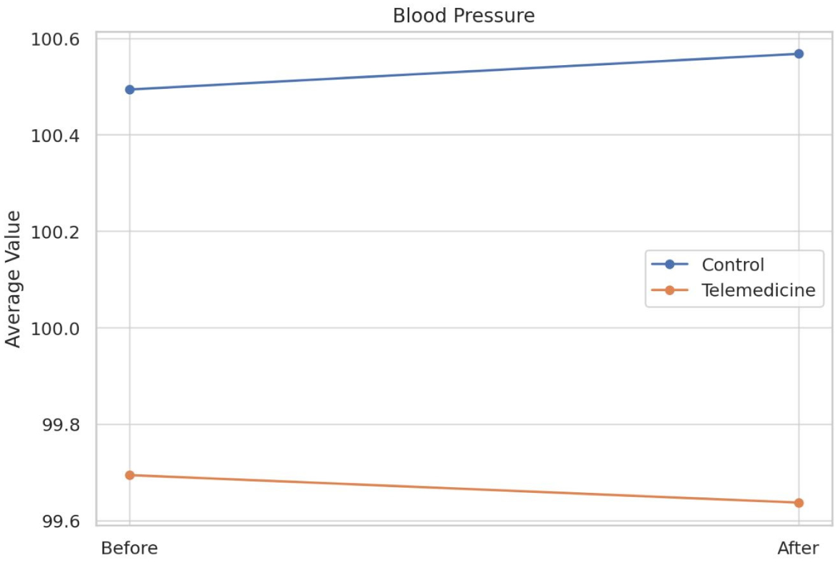This screenshot has height=562, width=838.
Task: Click the Control data point at After
Action: tap(799, 54)
